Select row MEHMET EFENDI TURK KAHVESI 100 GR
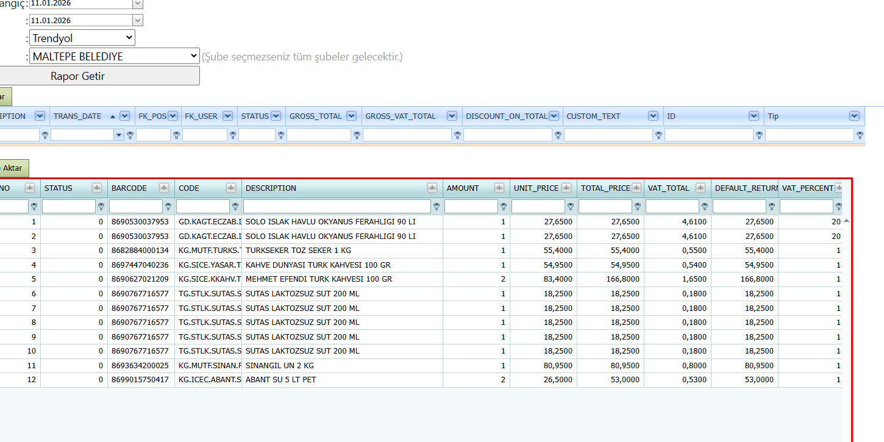This screenshot has width=884, height=442. pos(421,279)
